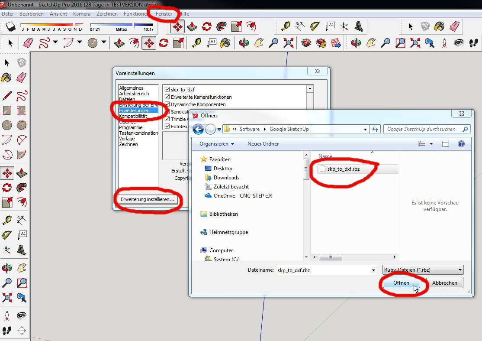Open file type filter Ruby-Dateien (*.rbz)
The image size is (482, 341).
[423, 270]
